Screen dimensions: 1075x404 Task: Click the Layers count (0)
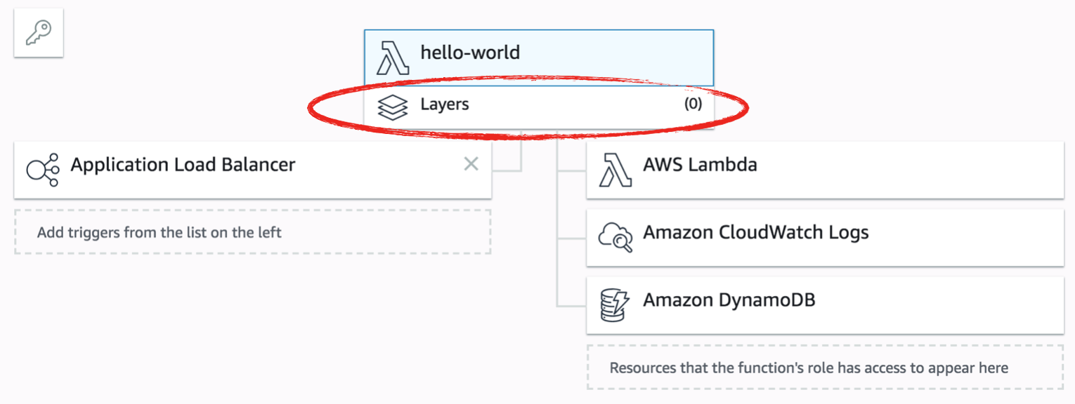point(693,105)
